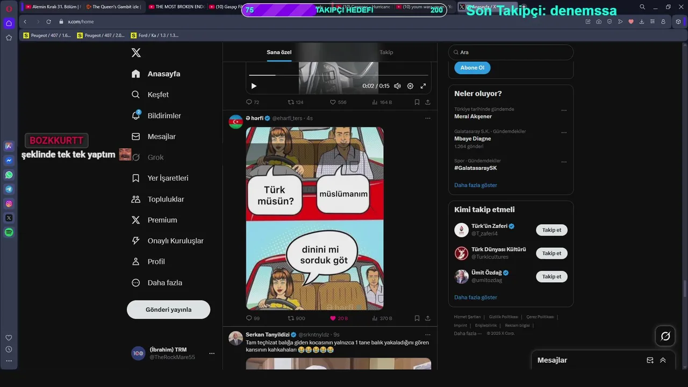
Task: Click the page vertical scrollbar thumb
Action: (x=685, y=288)
